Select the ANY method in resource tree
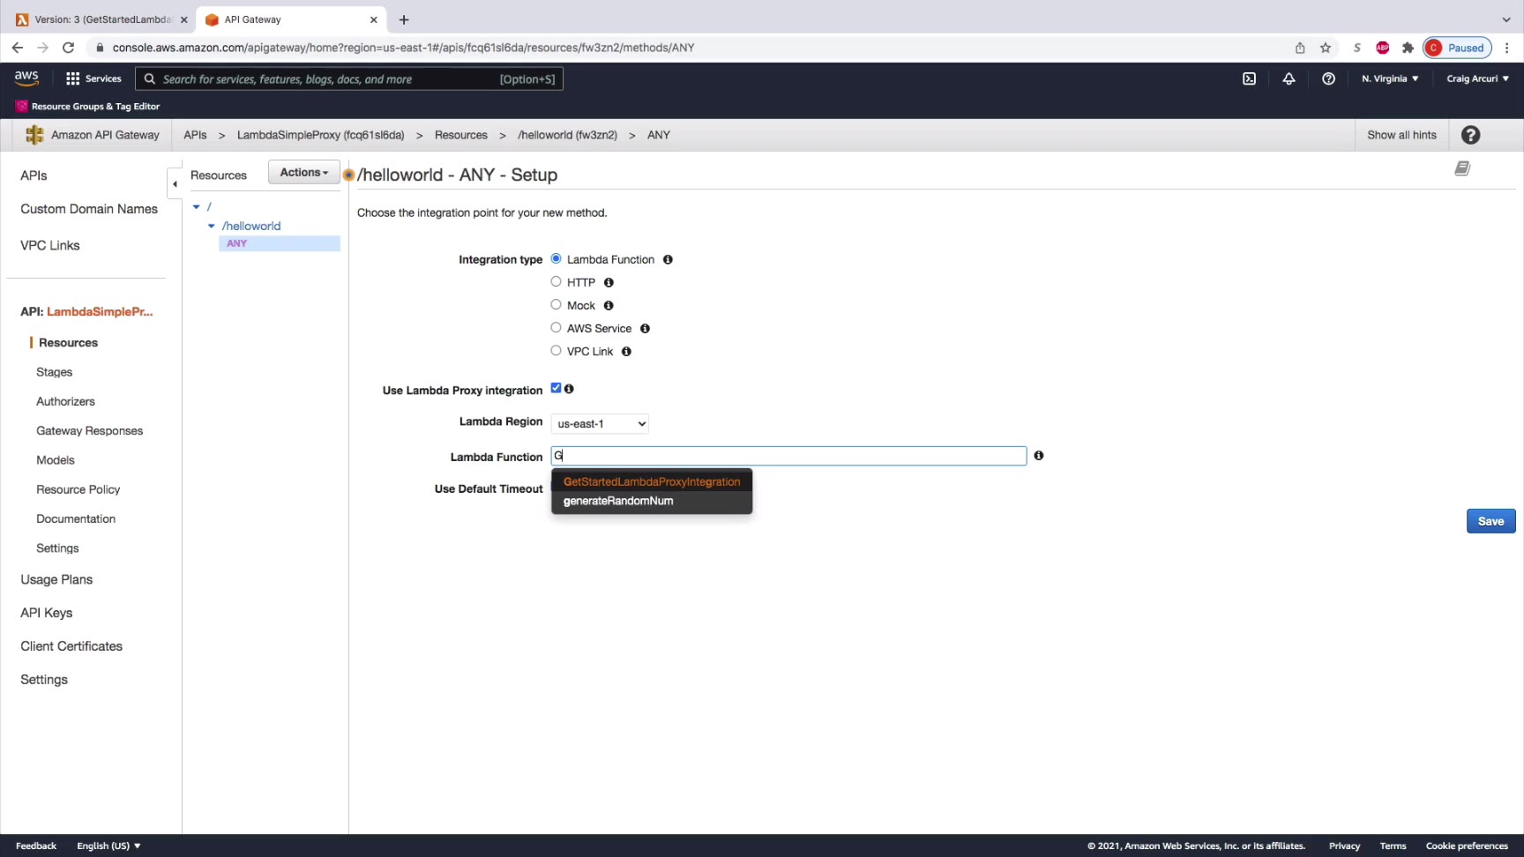The height and width of the screenshot is (857, 1524). coord(280,243)
